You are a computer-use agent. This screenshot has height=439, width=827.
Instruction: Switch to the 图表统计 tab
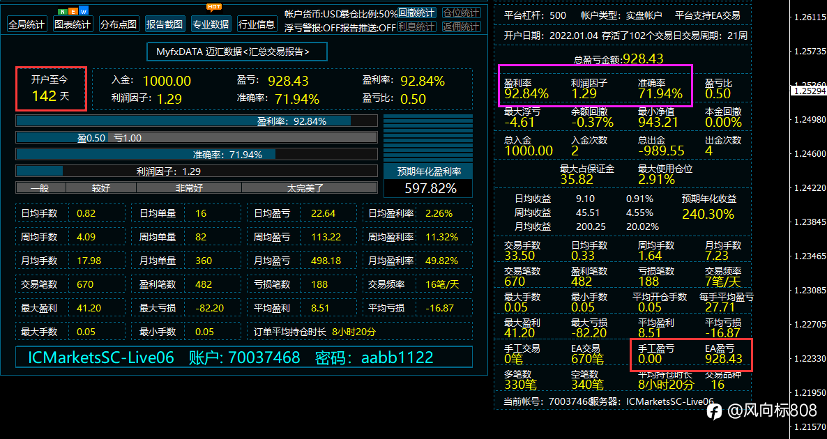tap(73, 24)
